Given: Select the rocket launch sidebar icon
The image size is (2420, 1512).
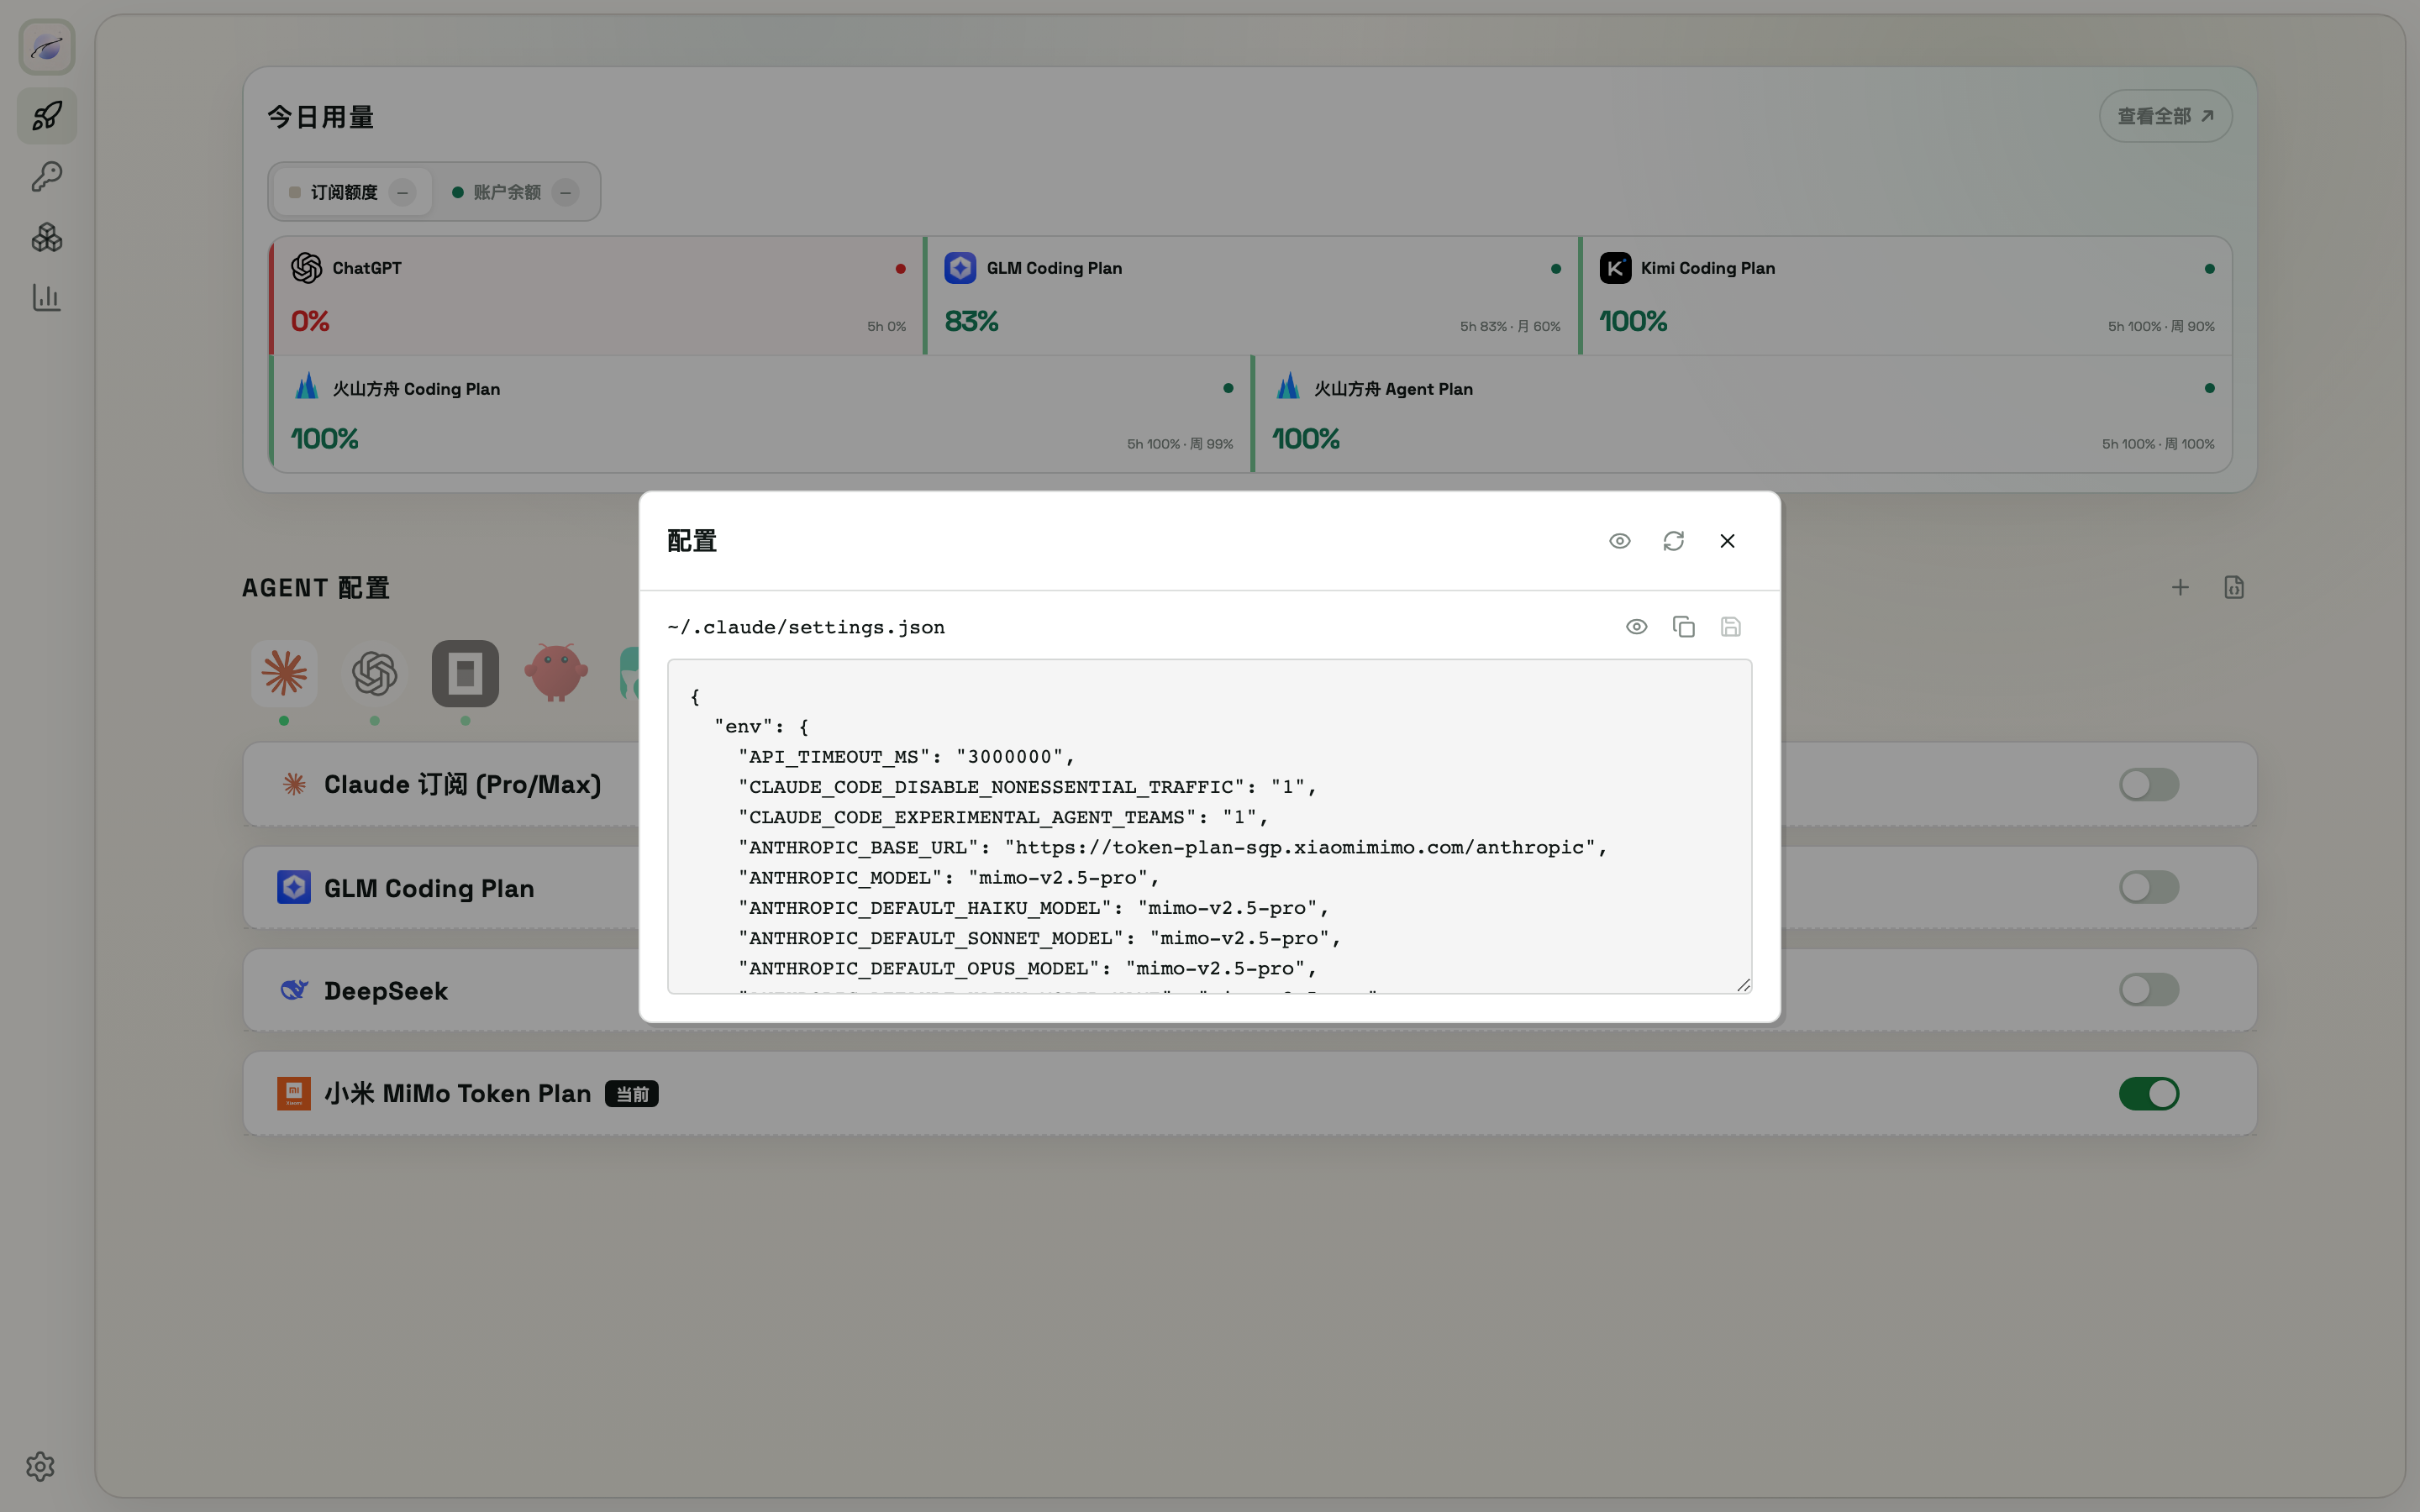Looking at the screenshot, I should [47, 116].
